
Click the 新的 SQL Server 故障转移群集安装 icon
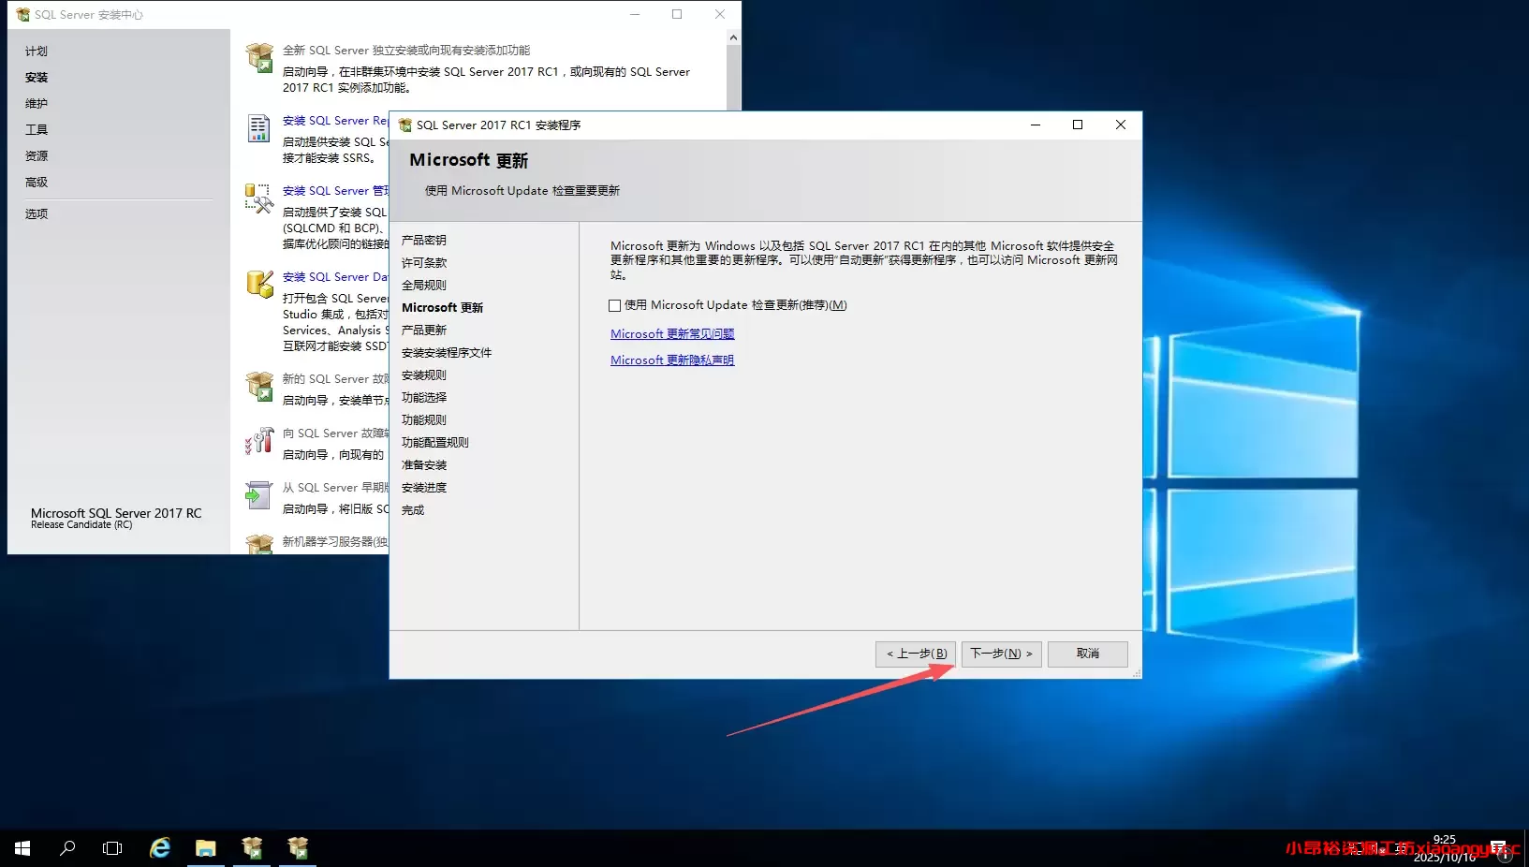pyautogui.click(x=259, y=387)
